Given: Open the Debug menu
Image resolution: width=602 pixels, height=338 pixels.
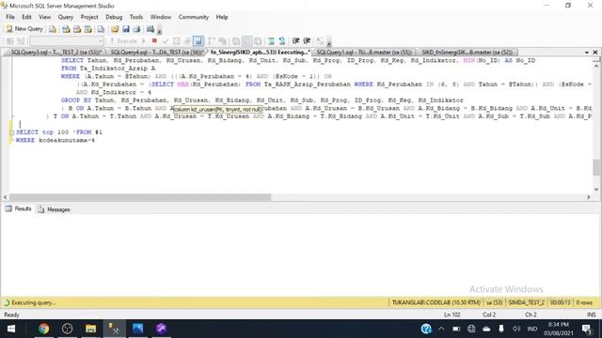Looking at the screenshot, I should pos(114,17).
